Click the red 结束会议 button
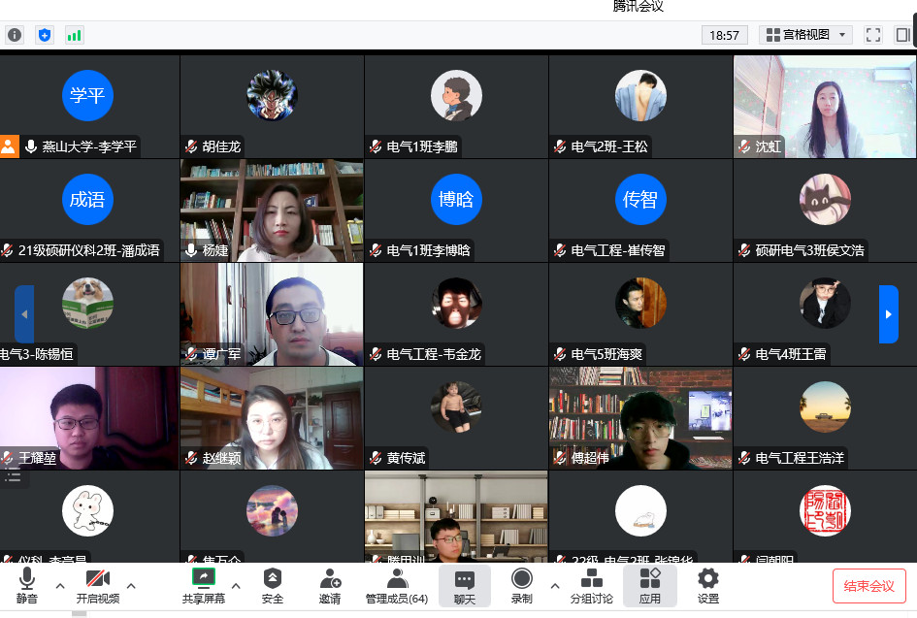This screenshot has height=618, width=917. pyautogui.click(x=868, y=586)
